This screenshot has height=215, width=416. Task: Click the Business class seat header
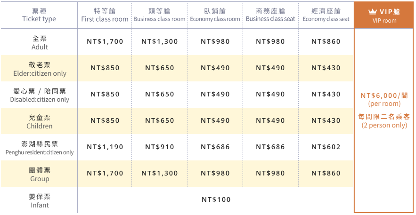click(x=270, y=15)
